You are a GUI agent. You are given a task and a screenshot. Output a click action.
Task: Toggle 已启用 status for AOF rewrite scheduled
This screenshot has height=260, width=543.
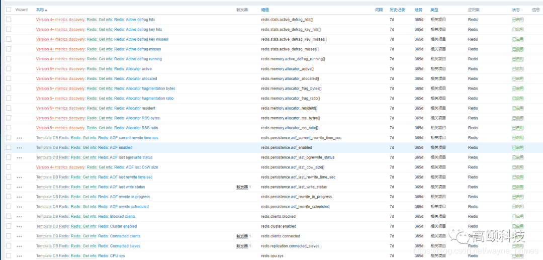518,207
